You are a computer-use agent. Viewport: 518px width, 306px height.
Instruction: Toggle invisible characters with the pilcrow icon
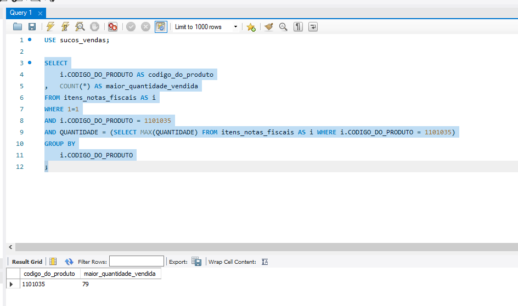298,27
